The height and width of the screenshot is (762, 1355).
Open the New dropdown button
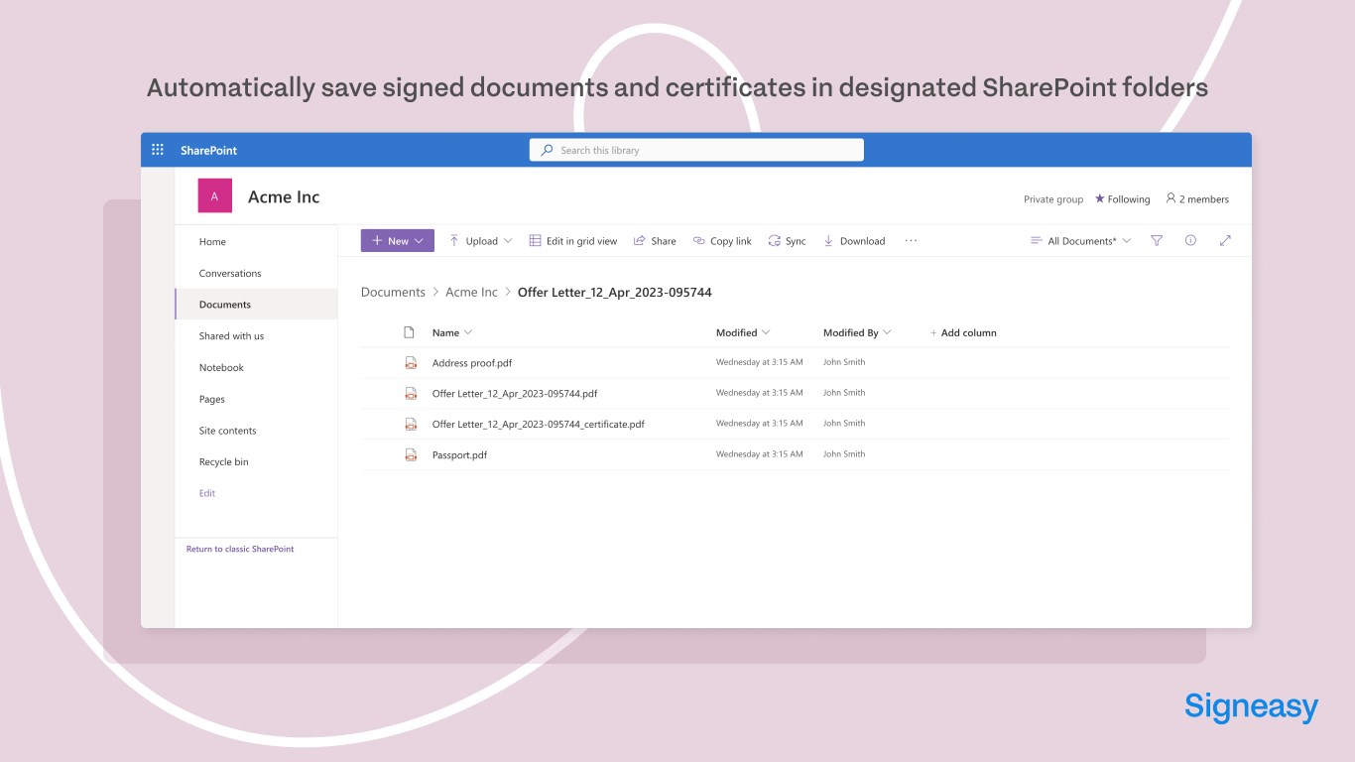tap(397, 241)
